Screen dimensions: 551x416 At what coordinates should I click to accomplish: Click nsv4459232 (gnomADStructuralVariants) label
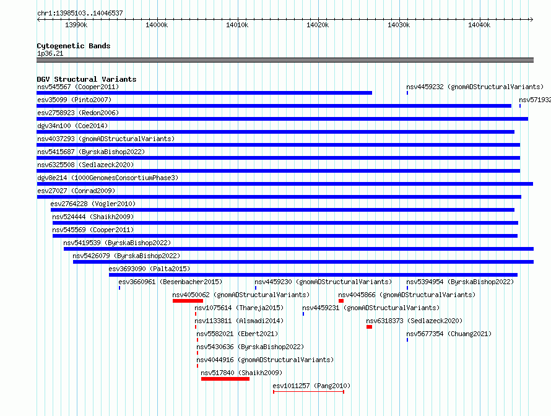coord(475,87)
